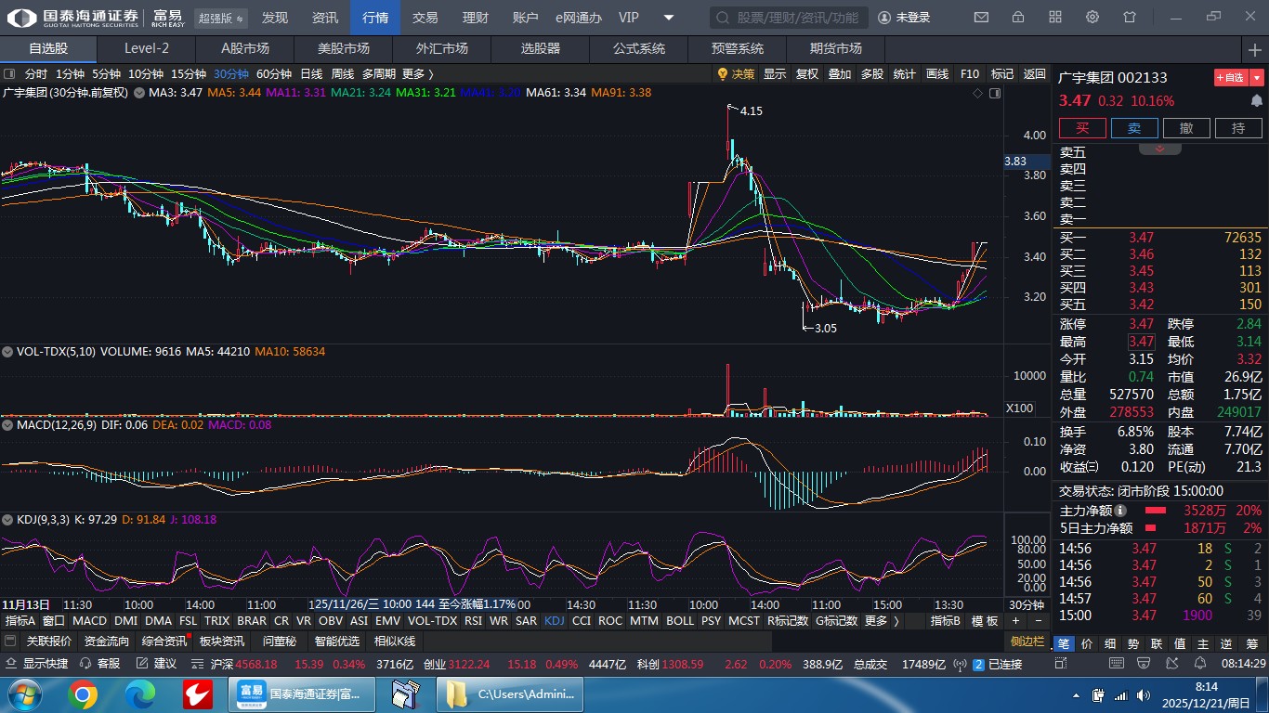Expand 更多 periods in timeframe bar
Viewport: 1269px width, 713px height.
click(417, 74)
